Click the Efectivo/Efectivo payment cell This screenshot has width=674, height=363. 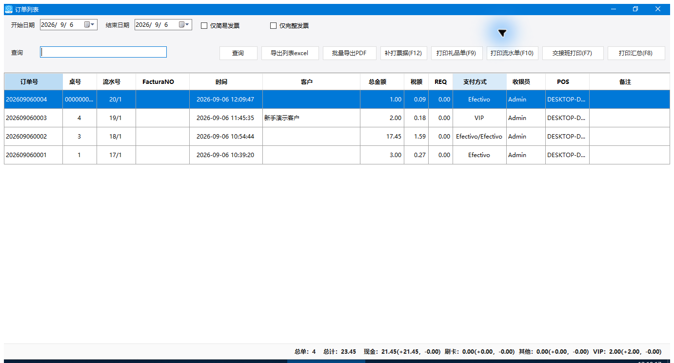(480, 137)
